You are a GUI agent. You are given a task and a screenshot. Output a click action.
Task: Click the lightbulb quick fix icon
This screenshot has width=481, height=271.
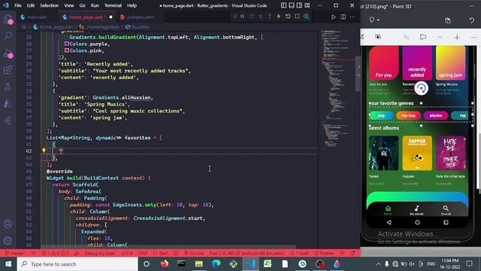(44, 151)
